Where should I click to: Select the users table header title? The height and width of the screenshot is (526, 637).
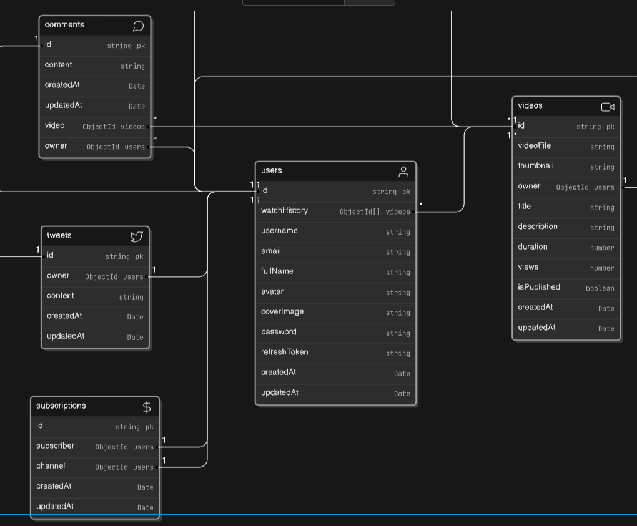pos(272,170)
